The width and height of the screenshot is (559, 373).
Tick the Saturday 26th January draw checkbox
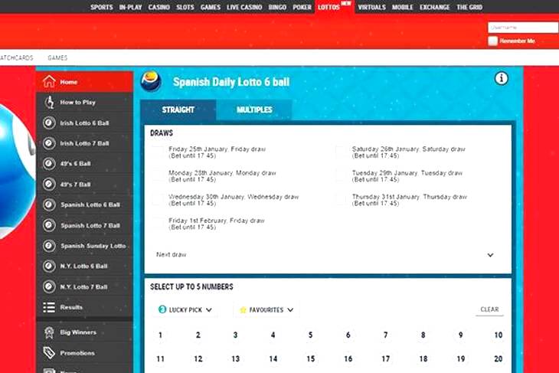(x=342, y=152)
